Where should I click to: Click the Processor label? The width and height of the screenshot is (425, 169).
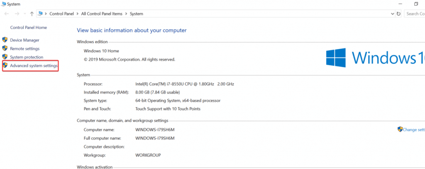pos(93,84)
